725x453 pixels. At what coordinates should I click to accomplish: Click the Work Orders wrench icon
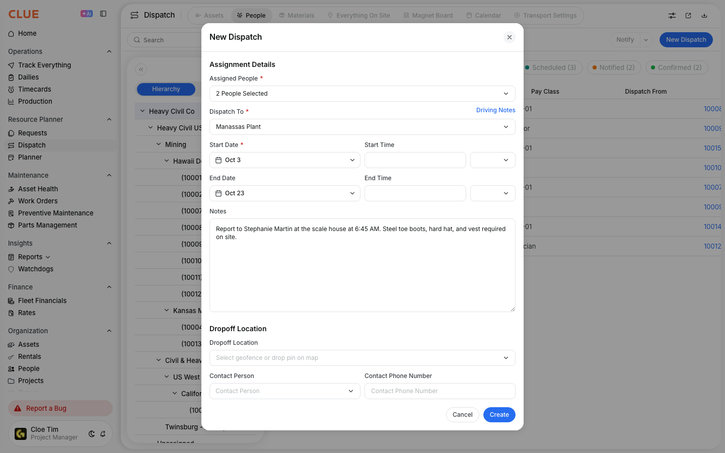[x=11, y=201]
